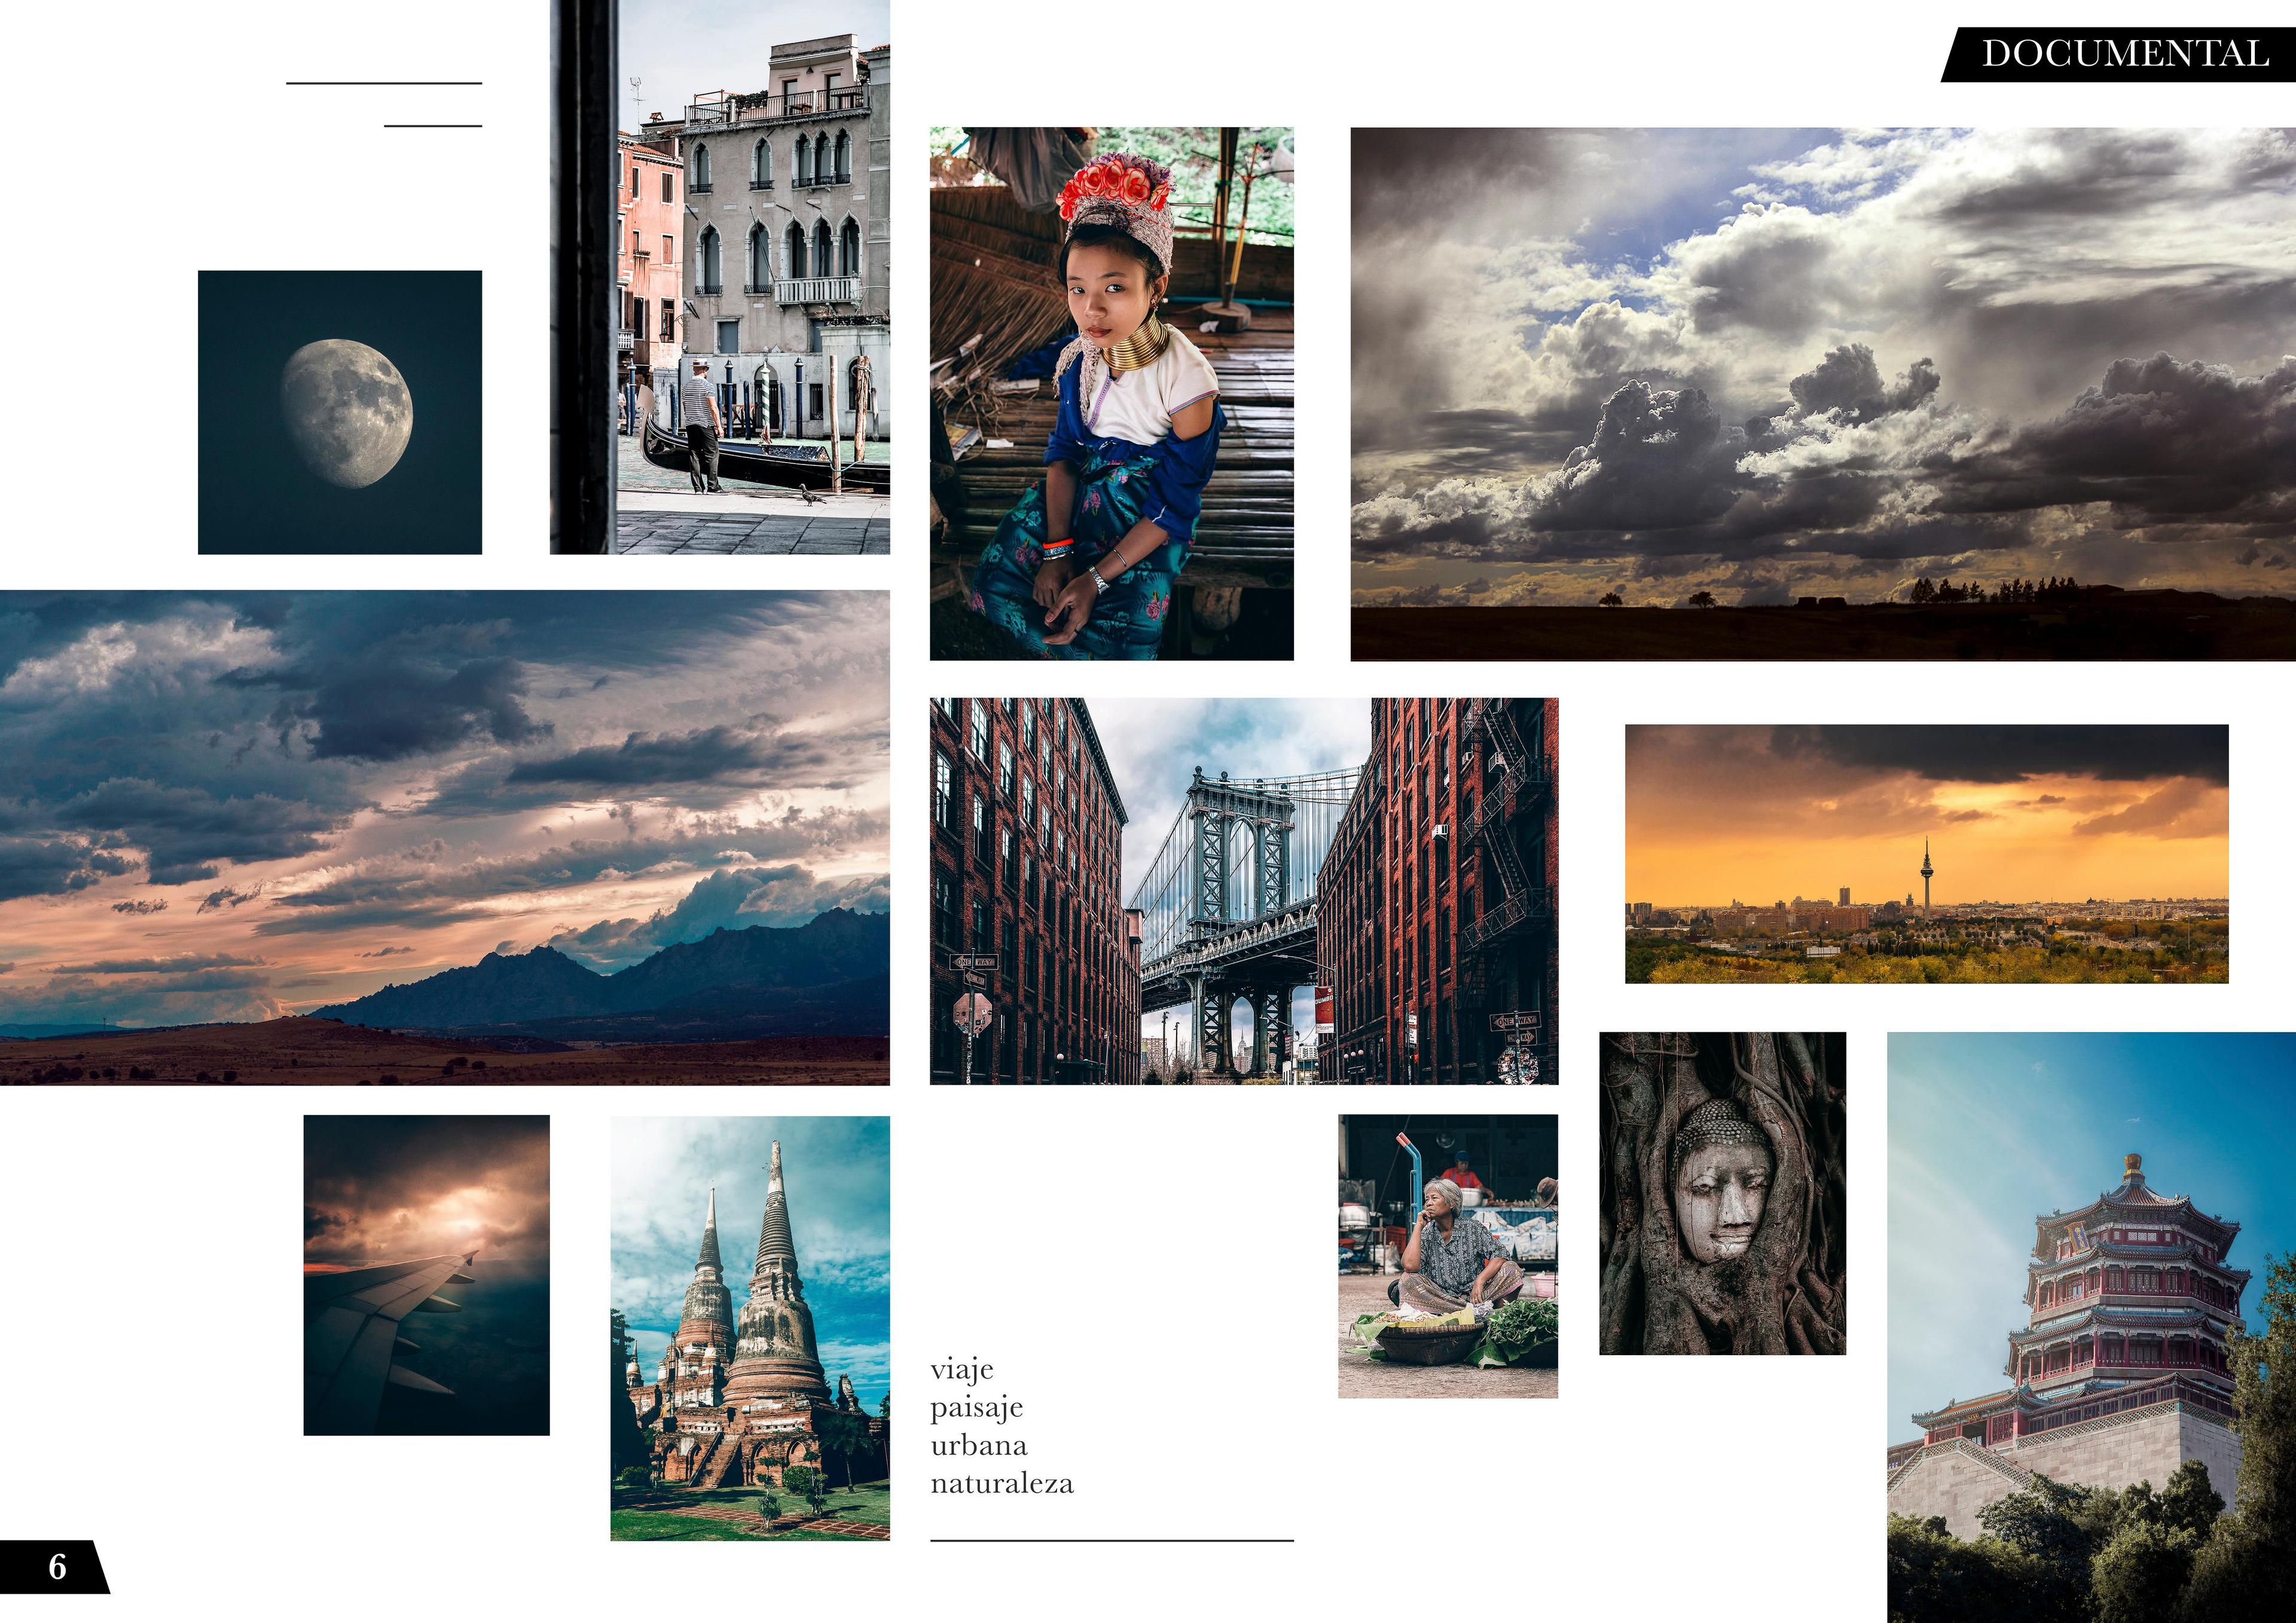Image resolution: width=2296 pixels, height=1623 pixels.
Task: Open the dramatic storm clouds landscape photo
Action: [x=1823, y=394]
